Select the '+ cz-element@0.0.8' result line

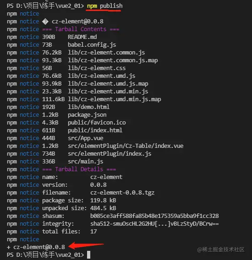[x=36, y=247]
